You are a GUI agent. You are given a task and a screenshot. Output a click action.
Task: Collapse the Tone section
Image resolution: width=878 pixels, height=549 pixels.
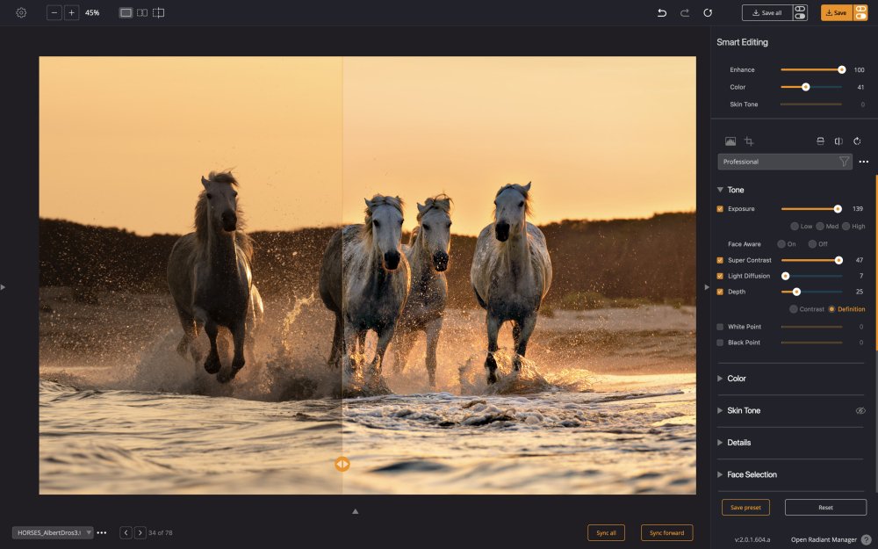pos(720,190)
